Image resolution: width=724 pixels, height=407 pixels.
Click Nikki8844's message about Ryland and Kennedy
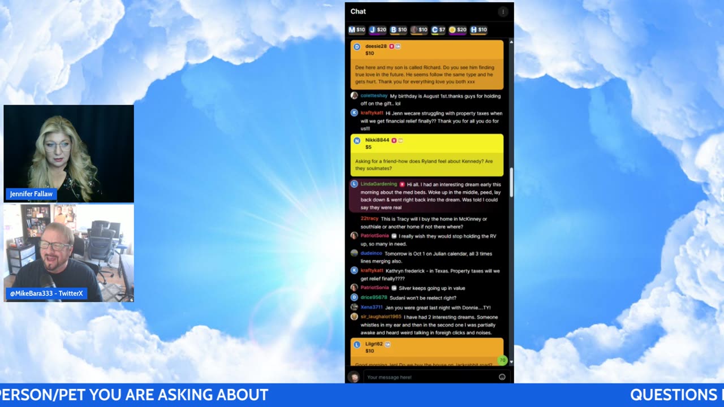point(424,165)
